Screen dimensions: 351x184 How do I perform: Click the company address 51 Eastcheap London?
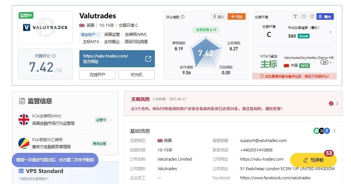287,169
